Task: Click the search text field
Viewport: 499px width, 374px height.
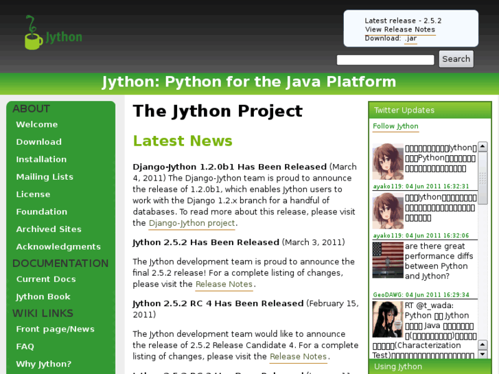Action: tap(385, 60)
